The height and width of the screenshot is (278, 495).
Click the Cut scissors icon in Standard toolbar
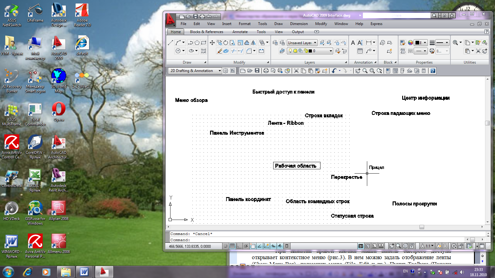(296, 71)
